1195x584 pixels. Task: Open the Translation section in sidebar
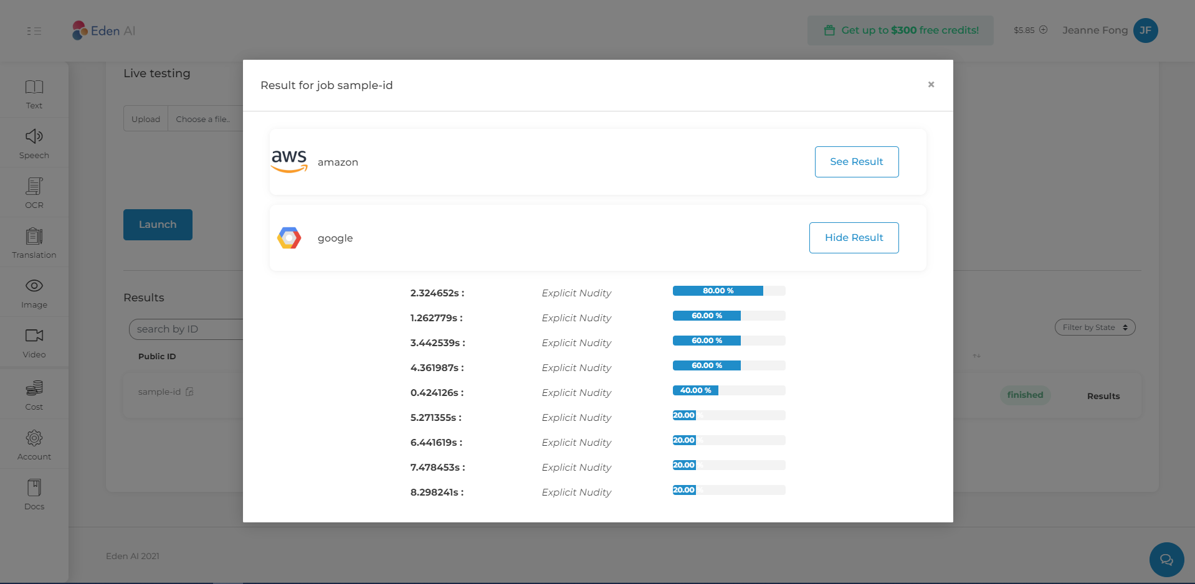[34, 244]
